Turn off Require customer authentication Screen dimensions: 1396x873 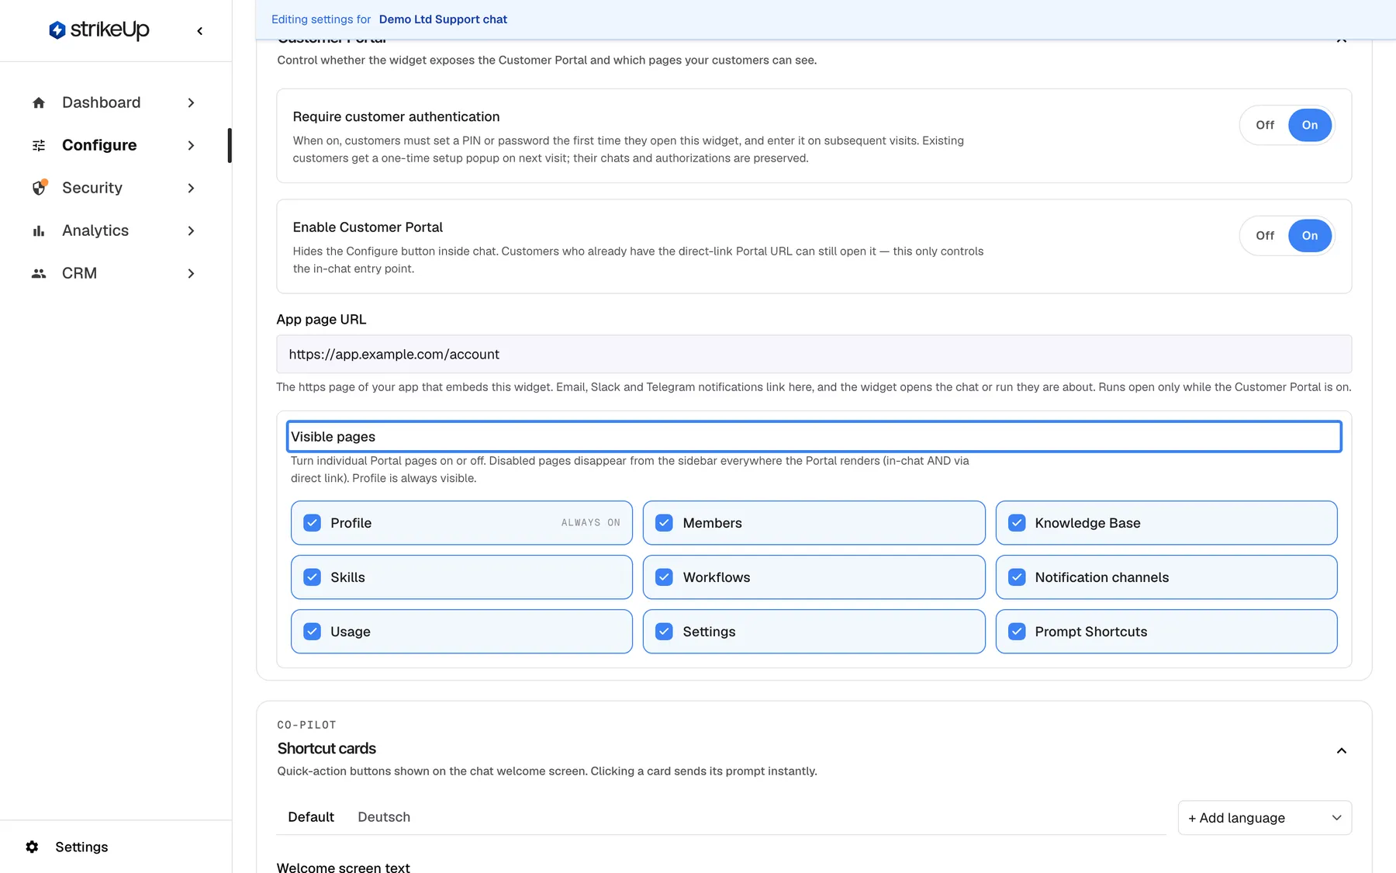point(1265,125)
